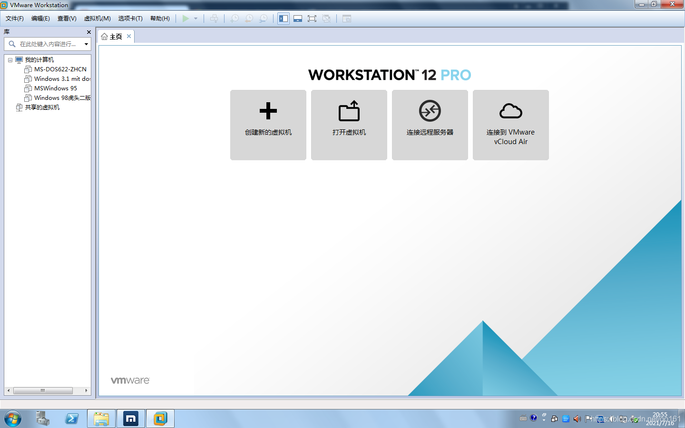Open PowerShell from the taskbar
Viewport: 685px width, 428px height.
(x=72, y=419)
